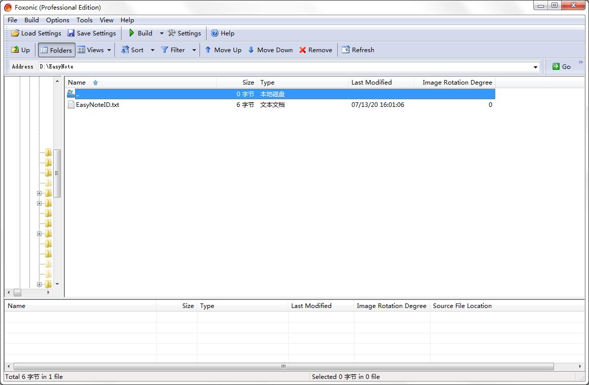Click 'Selected 0 字节 in 0 file' status text
Screen dimensions: 589x385
point(345,377)
